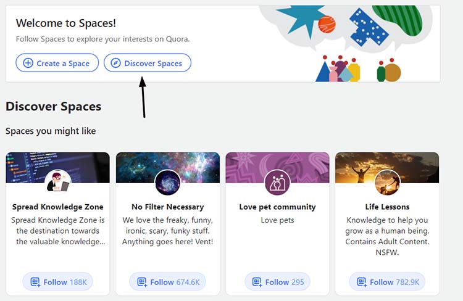Click follow icon on Life Lessons card

point(362,282)
